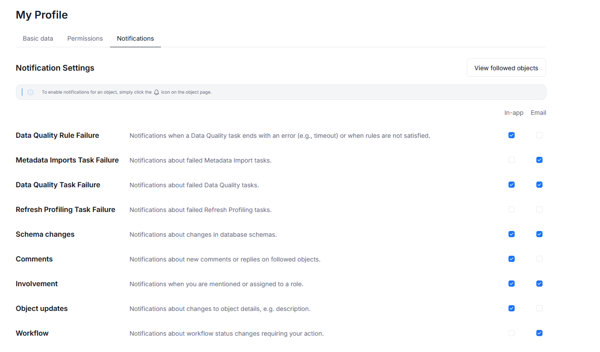The width and height of the screenshot is (600, 352).
Task: Disable in-app Schema changes notifications
Action: click(x=512, y=234)
